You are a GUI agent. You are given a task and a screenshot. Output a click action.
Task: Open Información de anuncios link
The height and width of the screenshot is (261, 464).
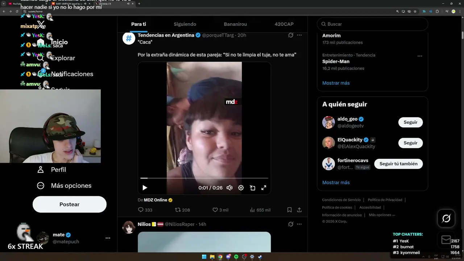tap(342, 215)
